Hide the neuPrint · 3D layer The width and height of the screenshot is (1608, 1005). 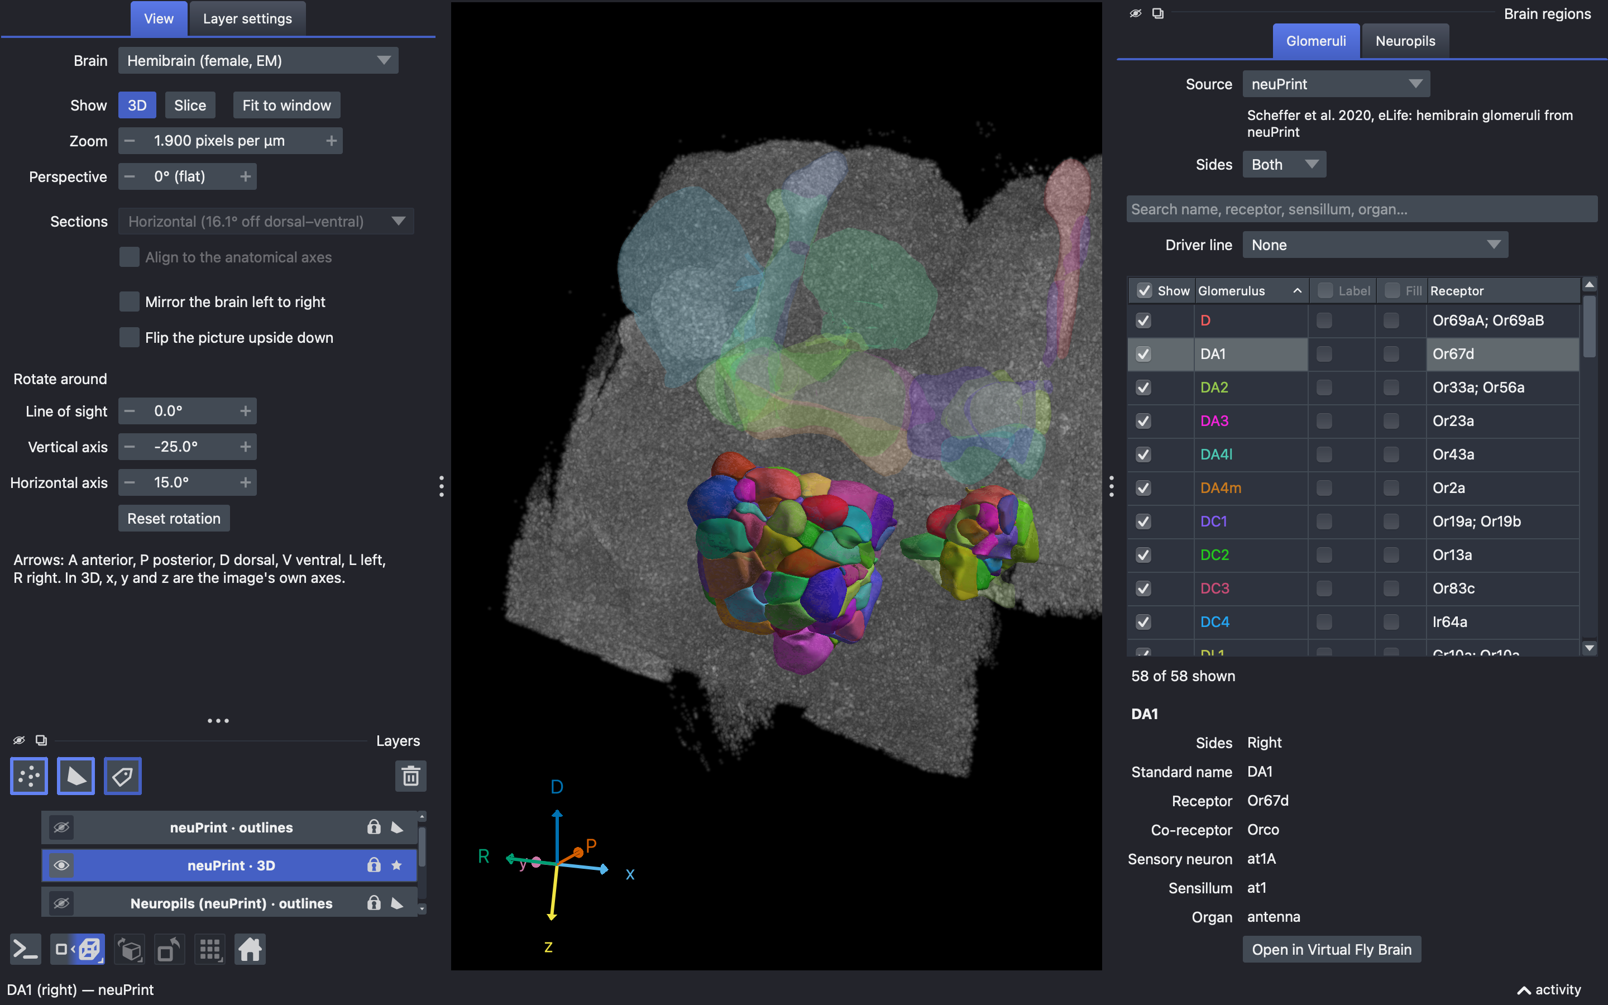(61, 865)
